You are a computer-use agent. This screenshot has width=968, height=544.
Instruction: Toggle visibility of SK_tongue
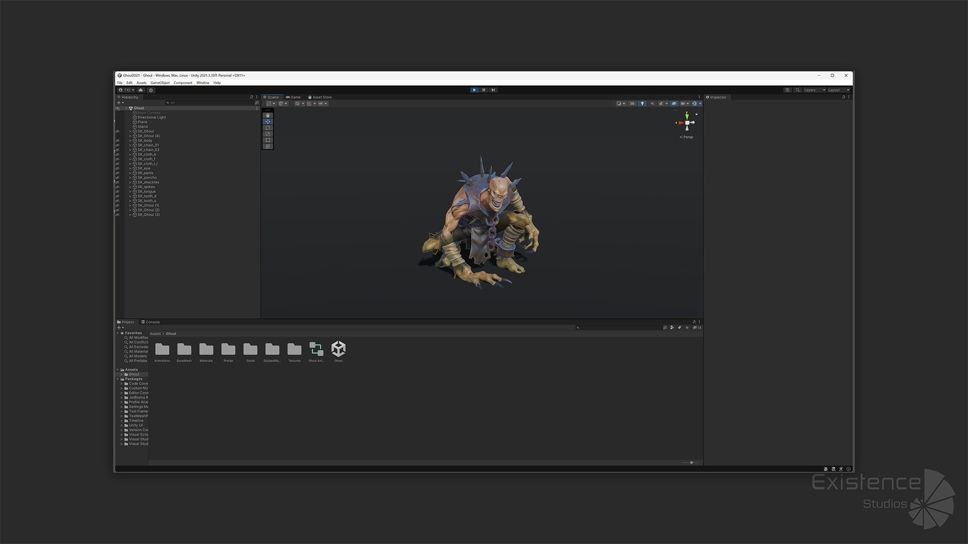pos(117,192)
